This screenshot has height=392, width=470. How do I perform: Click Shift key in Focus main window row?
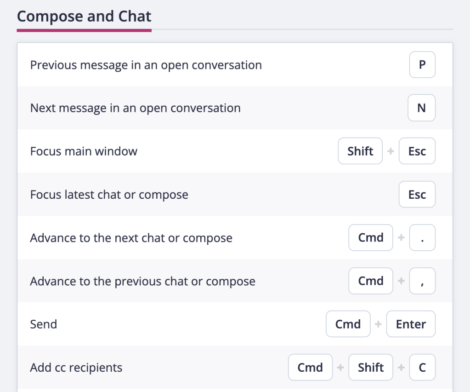click(x=360, y=151)
